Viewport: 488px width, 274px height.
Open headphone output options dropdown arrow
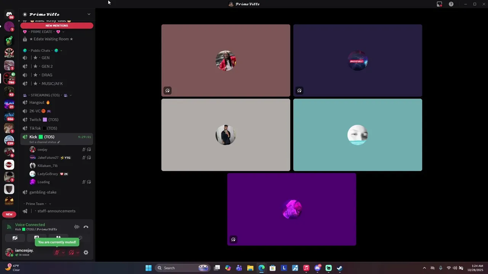[78, 252]
